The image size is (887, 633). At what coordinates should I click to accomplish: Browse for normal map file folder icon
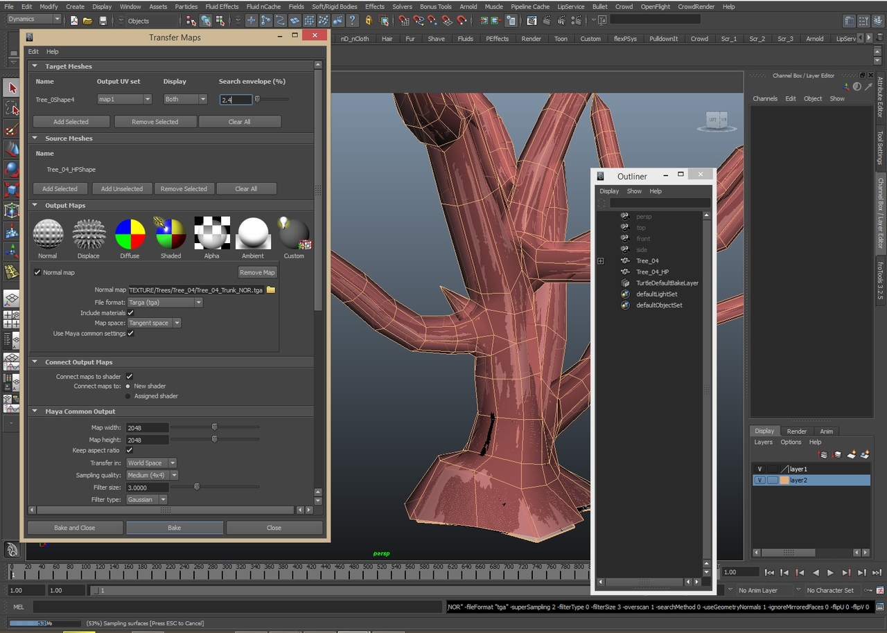(x=271, y=289)
